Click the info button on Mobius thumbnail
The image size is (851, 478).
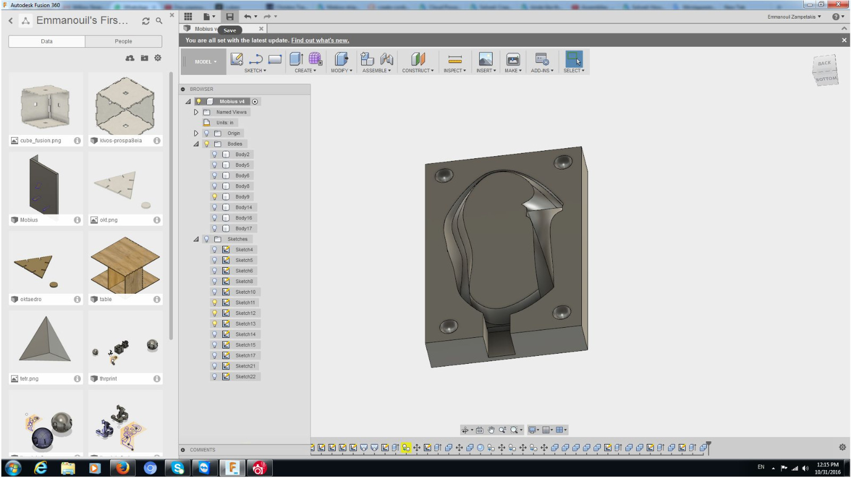point(77,220)
